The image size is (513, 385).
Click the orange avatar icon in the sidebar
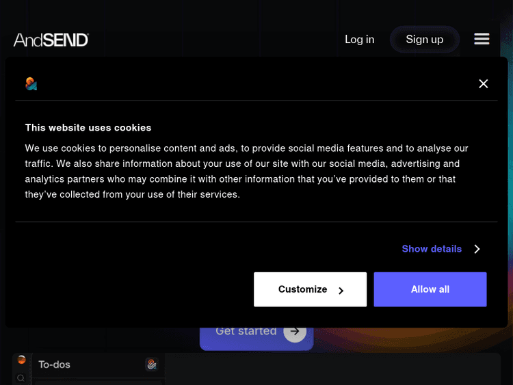21,360
